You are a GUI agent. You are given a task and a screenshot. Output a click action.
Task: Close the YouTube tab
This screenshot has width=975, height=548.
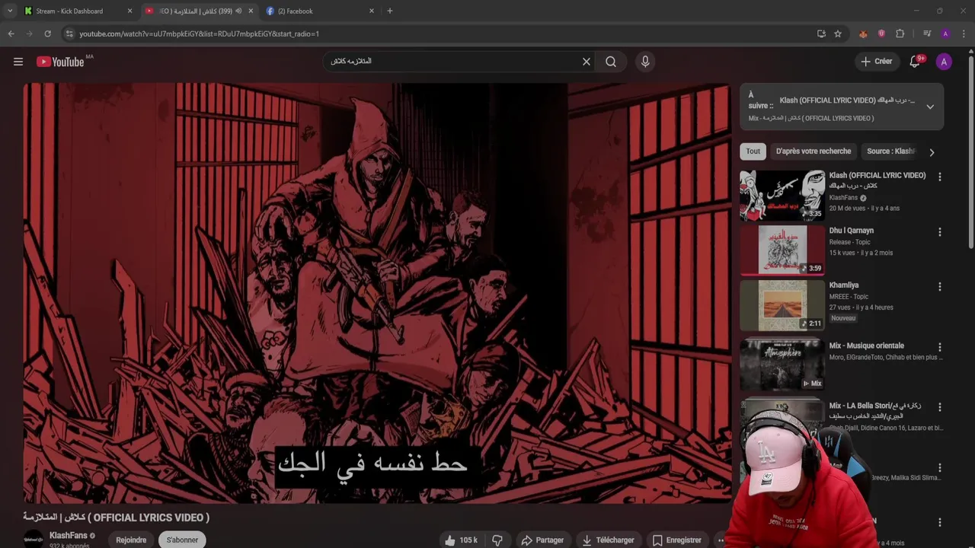tap(251, 11)
